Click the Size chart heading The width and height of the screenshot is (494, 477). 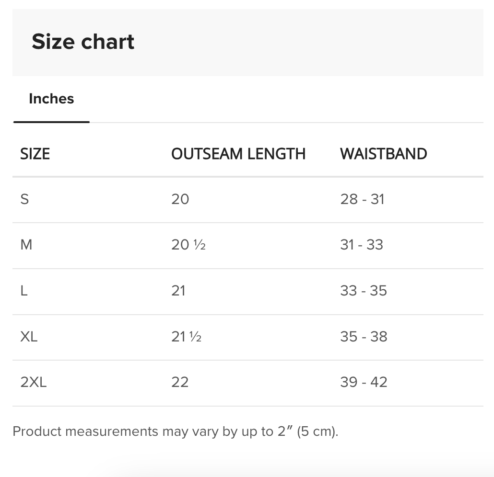83,42
